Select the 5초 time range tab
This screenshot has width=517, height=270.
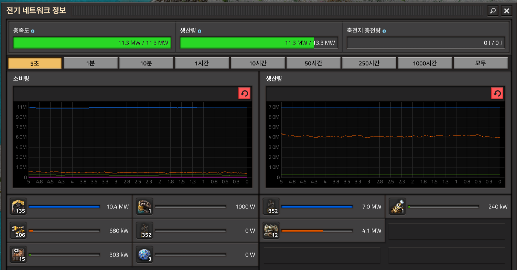click(35, 63)
